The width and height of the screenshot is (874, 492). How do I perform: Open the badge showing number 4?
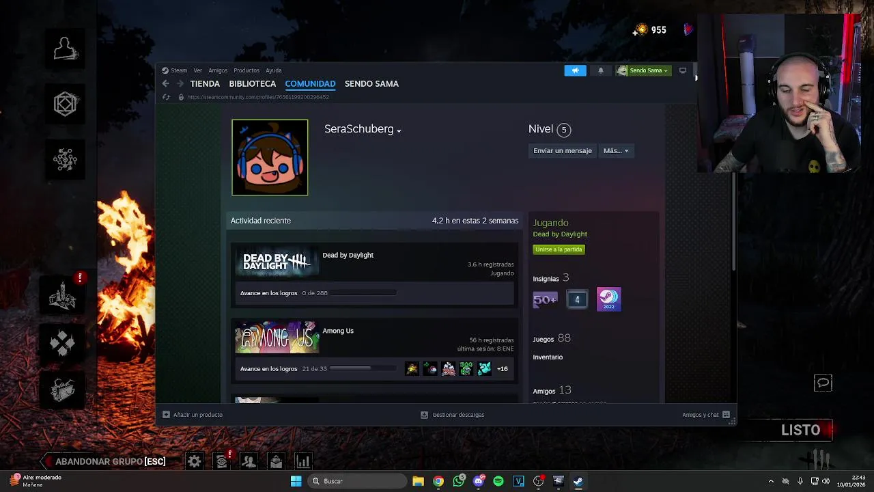tap(577, 299)
